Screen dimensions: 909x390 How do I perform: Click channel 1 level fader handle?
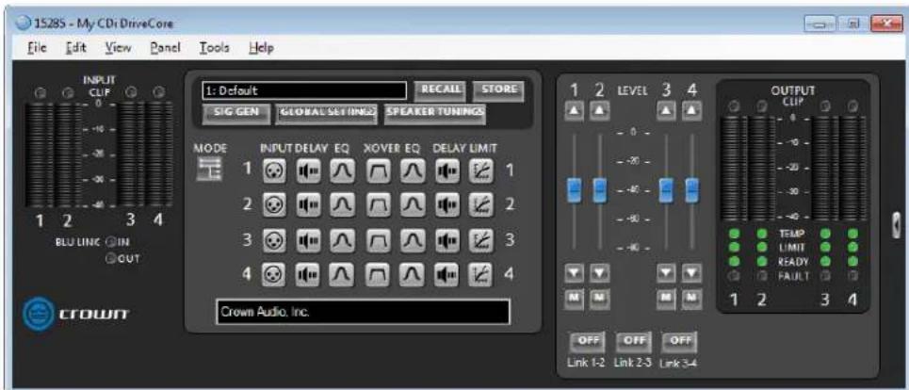click(574, 190)
